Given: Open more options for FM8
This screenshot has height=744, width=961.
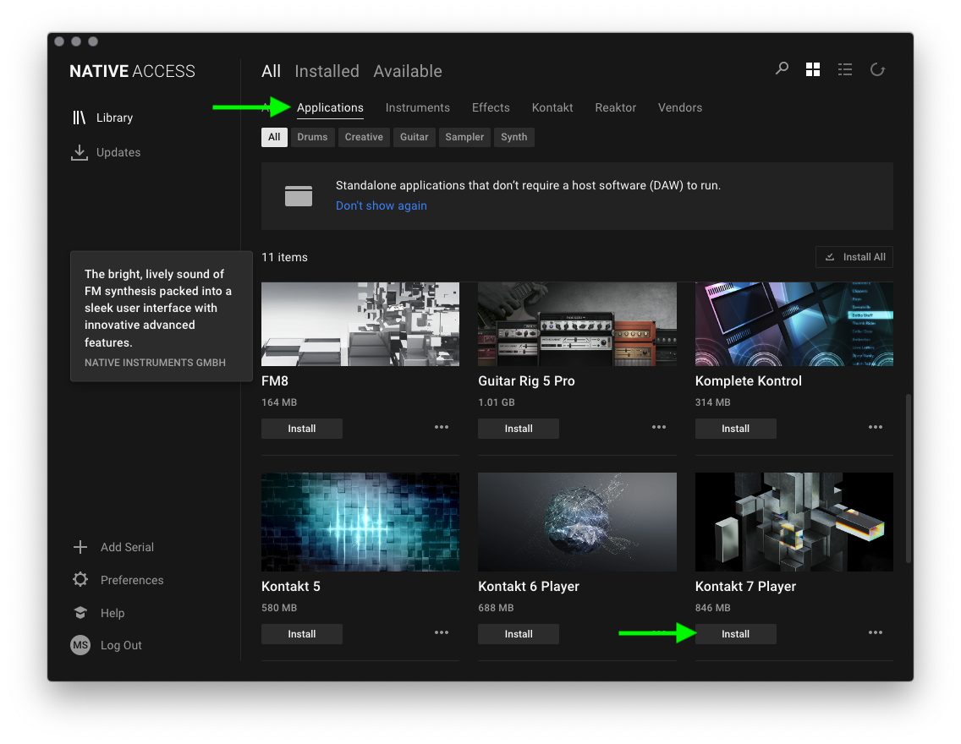Looking at the screenshot, I should (442, 428).
